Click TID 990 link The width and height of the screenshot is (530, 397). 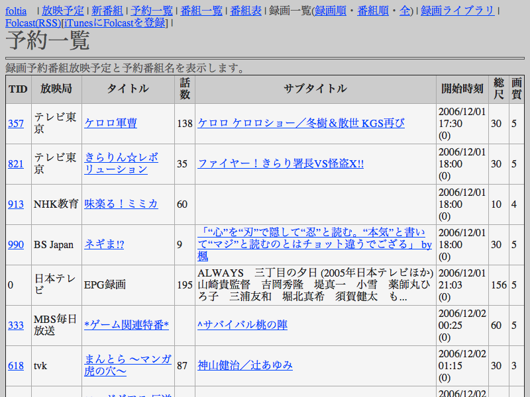click(16, 245)
